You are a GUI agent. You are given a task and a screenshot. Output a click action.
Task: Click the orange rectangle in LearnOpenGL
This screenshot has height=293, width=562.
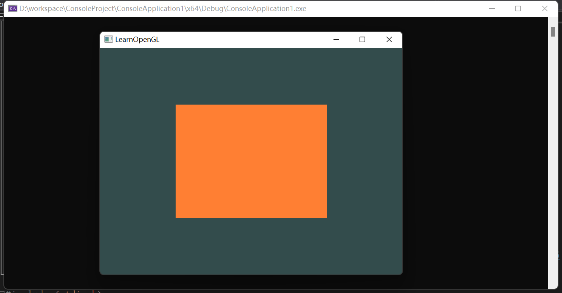[x=251, y=161]
